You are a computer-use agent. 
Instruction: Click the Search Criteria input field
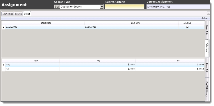(x=125, y=7)
